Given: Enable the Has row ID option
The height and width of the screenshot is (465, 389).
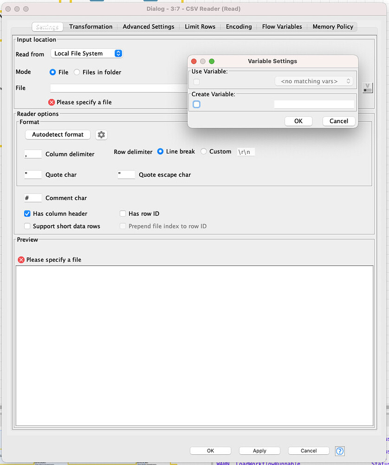Looking at the screenshot, I should click(122, 213).
